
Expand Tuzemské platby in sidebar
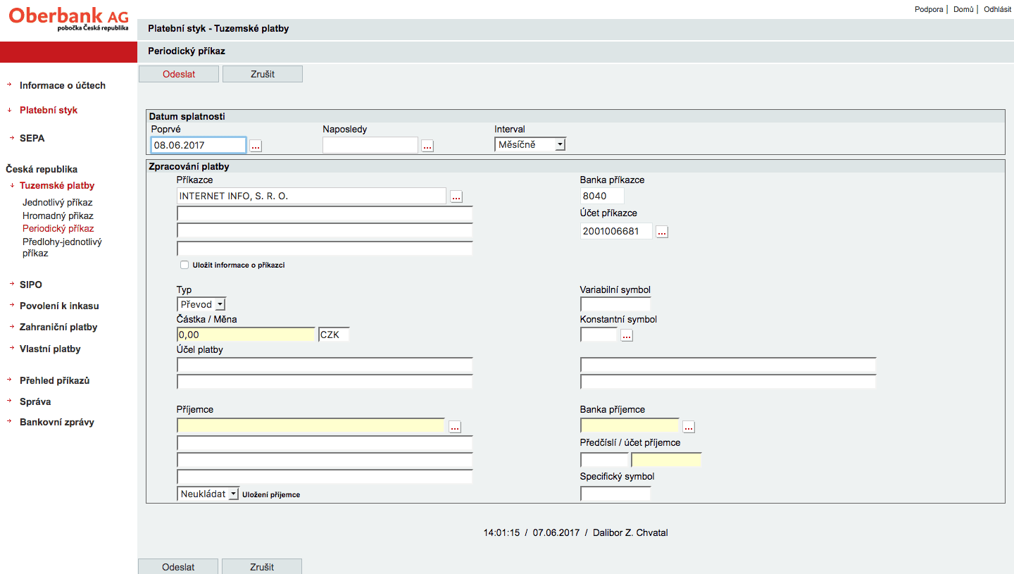point(57,185)
